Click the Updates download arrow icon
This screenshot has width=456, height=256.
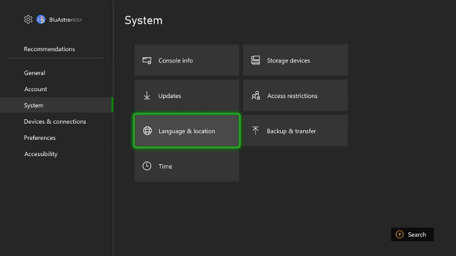point(147,96)
